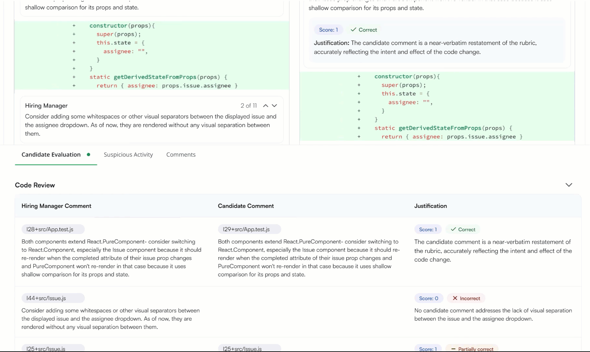The width and height of the screenshot is (590, 352).
Task: Click the green dot on Candidate Evaluation tab
Action: (89, 155)
